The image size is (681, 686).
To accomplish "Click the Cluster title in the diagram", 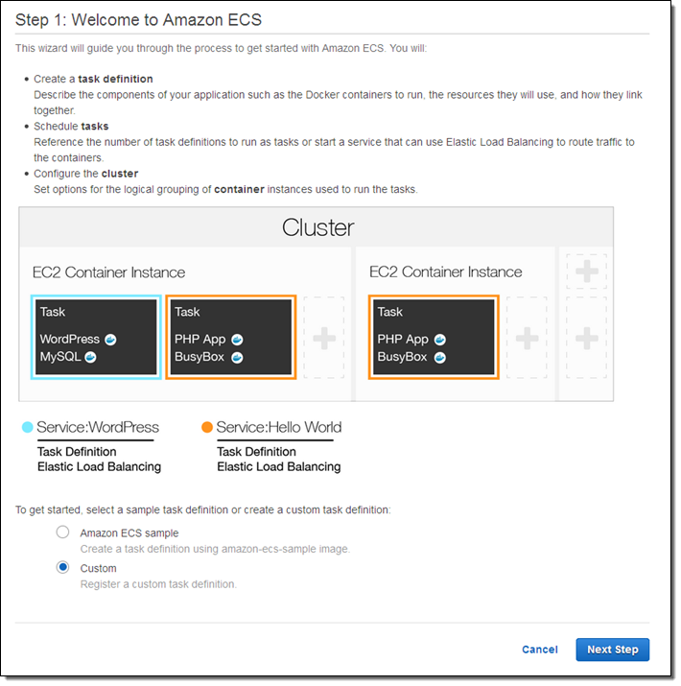I will point(317,228).
